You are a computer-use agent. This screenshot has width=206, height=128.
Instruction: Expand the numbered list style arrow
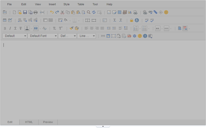(140, 29)
